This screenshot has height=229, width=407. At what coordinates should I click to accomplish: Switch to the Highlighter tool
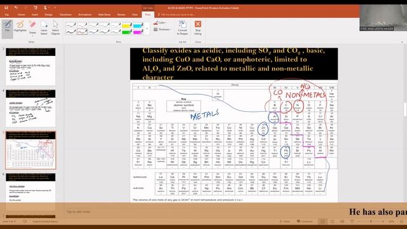tap(20, 27)
